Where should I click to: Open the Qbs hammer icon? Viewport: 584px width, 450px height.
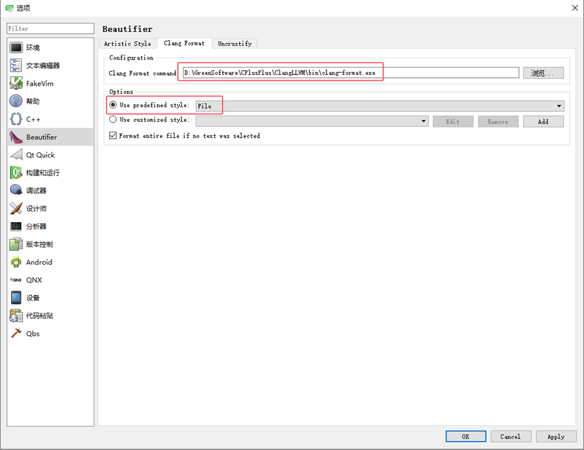click(x=16, y=333)
